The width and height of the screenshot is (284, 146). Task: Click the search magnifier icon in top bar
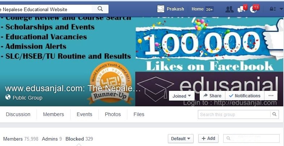coord(100,9)
